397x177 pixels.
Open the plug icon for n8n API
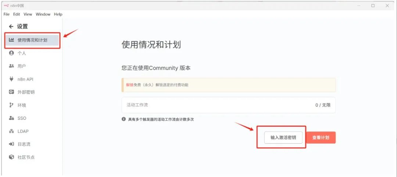click(11, 79)
